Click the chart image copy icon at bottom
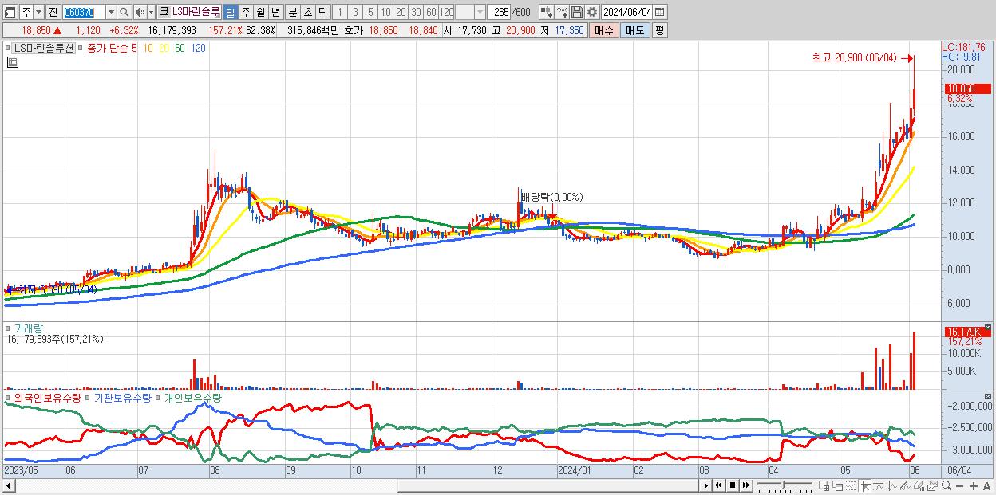 tap(932, 485)
